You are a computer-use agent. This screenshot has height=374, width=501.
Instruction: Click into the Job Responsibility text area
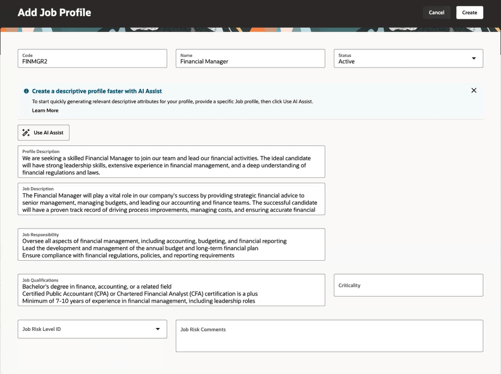point(171,244)
